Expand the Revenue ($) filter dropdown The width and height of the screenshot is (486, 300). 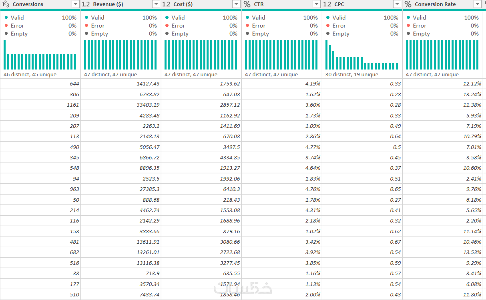tap(156, 4)
